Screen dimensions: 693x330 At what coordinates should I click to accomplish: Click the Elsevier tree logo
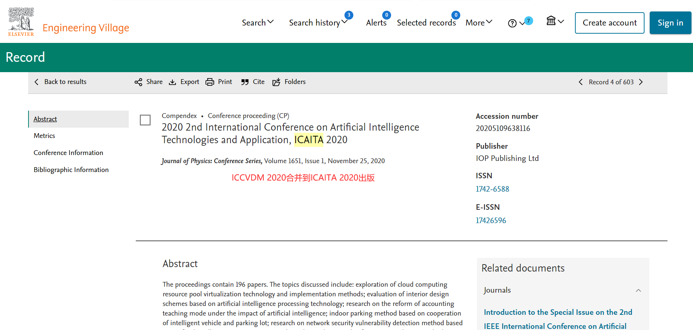pos(21,21)
